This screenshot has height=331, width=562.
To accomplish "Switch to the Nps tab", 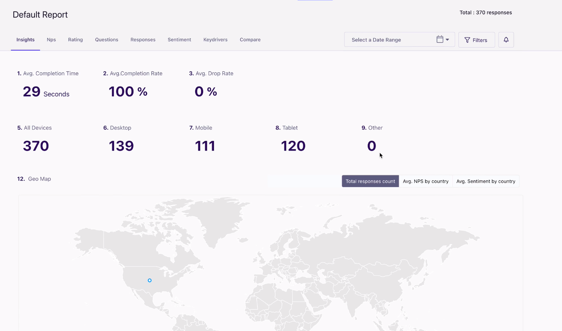I will coord(51,40).
